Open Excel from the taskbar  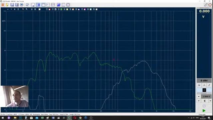[x=42, y=118]
